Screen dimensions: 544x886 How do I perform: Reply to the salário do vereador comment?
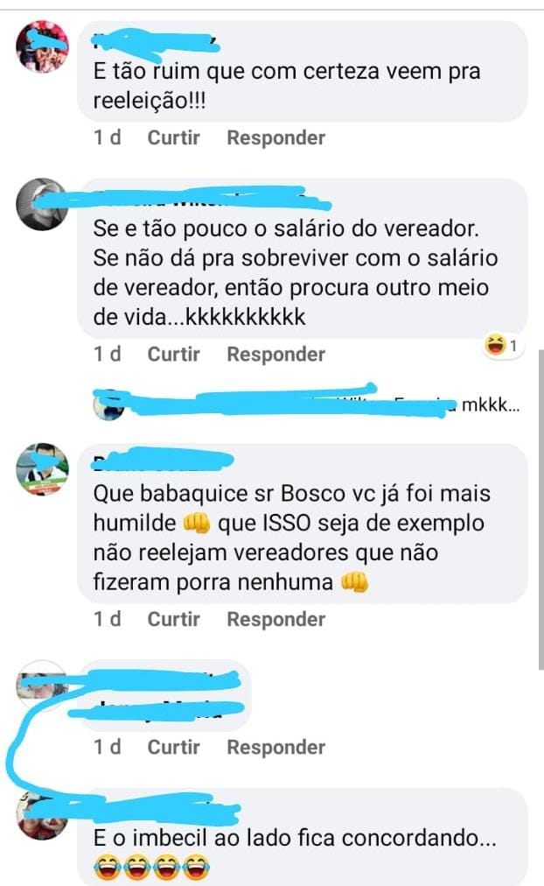point(276,354)
